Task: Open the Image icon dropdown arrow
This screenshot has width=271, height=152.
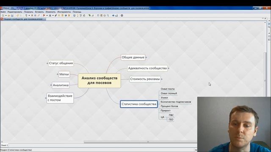Action: pyautogui.click(x=53, y=16)
